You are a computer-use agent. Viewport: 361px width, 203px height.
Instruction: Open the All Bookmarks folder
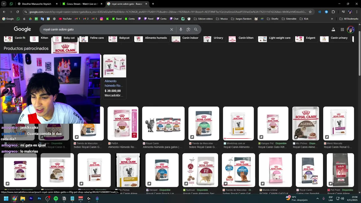pos(349,19)
